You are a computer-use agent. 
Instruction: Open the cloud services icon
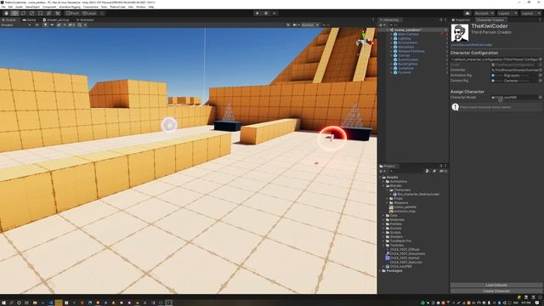(x=467, y=14)
